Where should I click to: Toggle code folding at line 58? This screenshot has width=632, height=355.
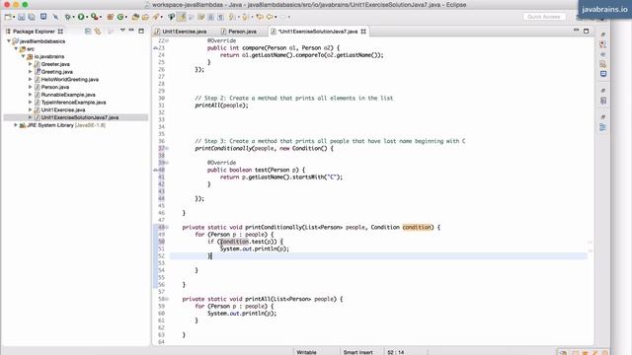167,299
